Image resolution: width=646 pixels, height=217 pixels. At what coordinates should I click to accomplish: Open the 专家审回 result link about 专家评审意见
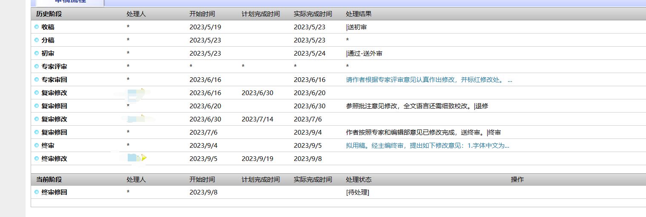(429, 80)
